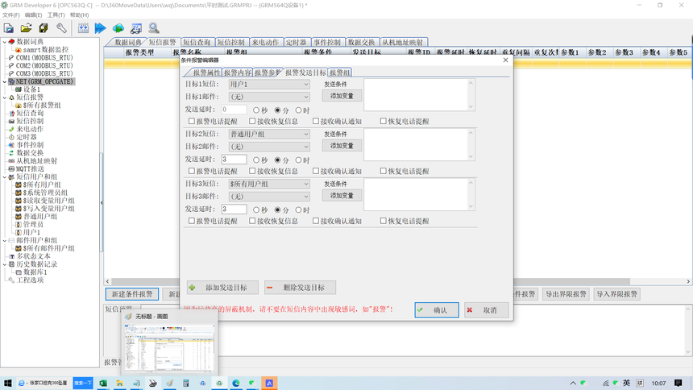The height and width of the screenshot is (390, 693).
Task: Open notification center in system tray
Action: [x=678, y=383]
